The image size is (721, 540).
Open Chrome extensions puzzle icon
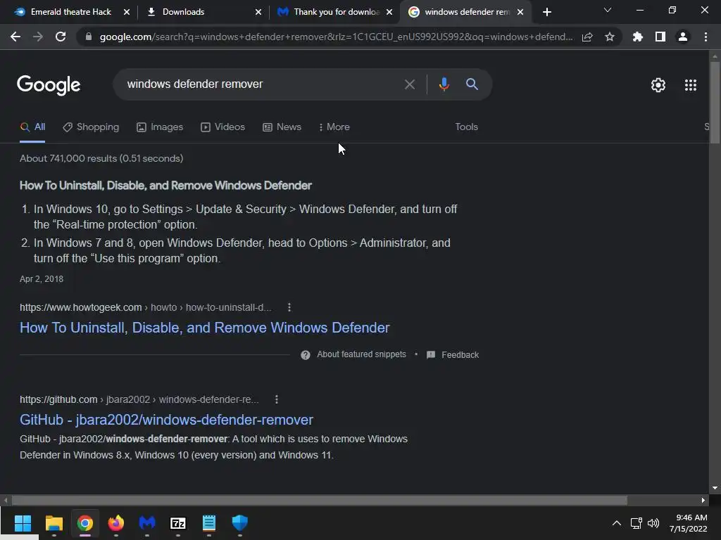(637, 37)
